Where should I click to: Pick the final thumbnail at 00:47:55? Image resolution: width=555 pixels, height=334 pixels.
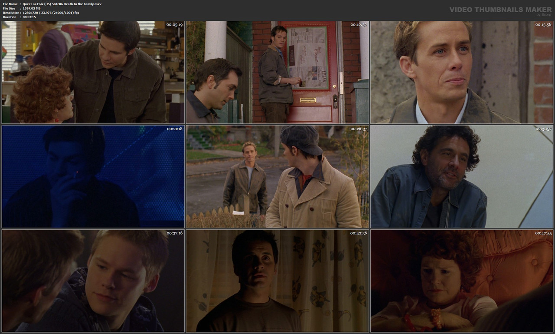pos(462,281)
